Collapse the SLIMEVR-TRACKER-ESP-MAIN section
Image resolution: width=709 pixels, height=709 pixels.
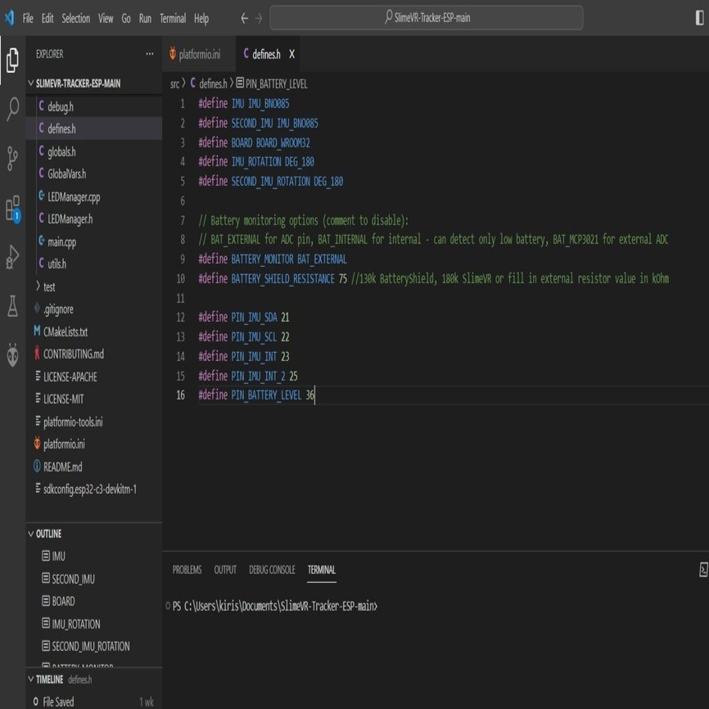pos(31,84)
